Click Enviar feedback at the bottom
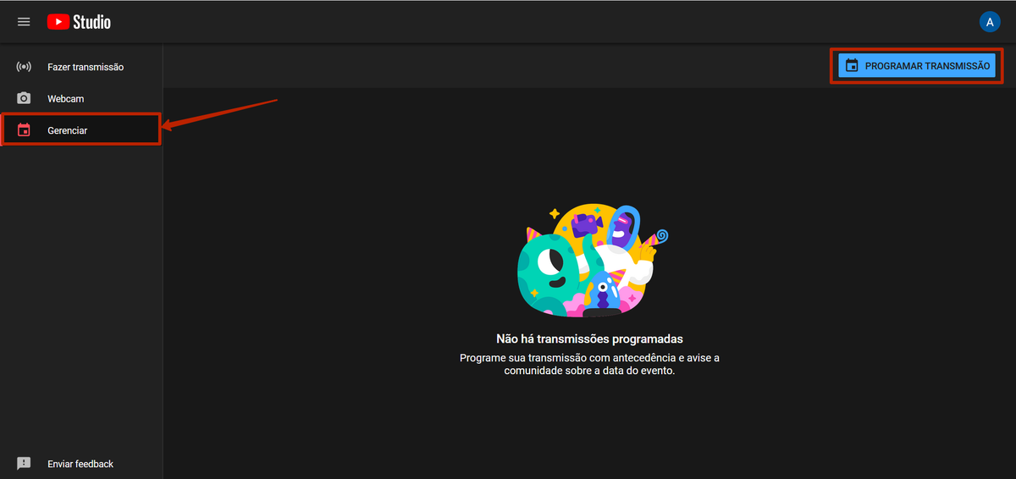1016x479 pixels. (81, 464)
